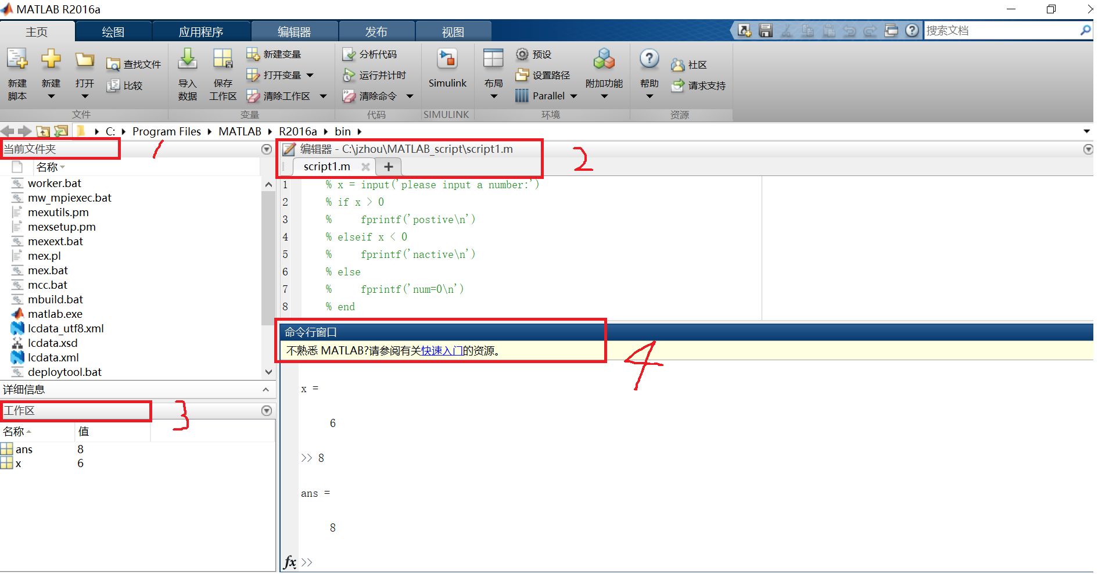Click Program Files in the path bar
Screen dimensions: 1098x574
(167, 132)
